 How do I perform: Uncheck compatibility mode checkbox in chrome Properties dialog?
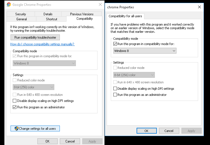click(115, 44)
